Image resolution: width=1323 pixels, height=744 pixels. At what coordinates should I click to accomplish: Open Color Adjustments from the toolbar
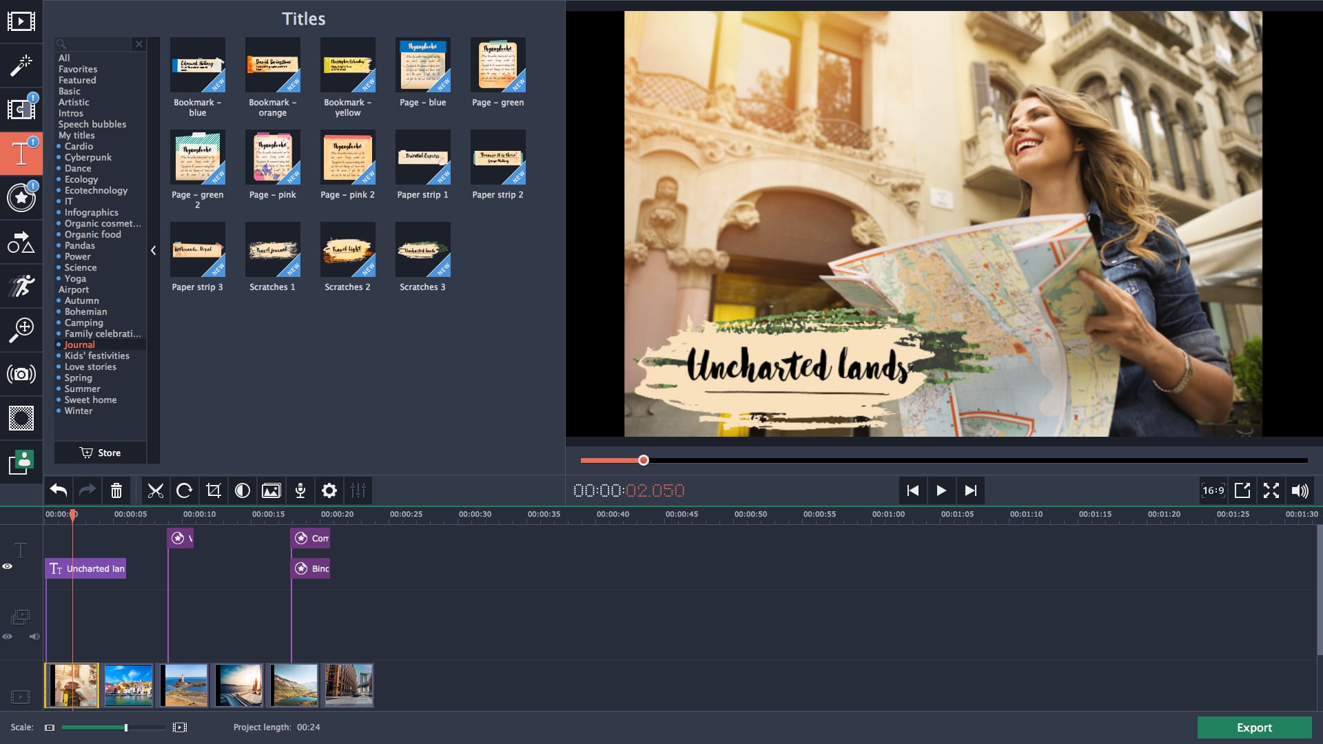(x=243, y=490)
